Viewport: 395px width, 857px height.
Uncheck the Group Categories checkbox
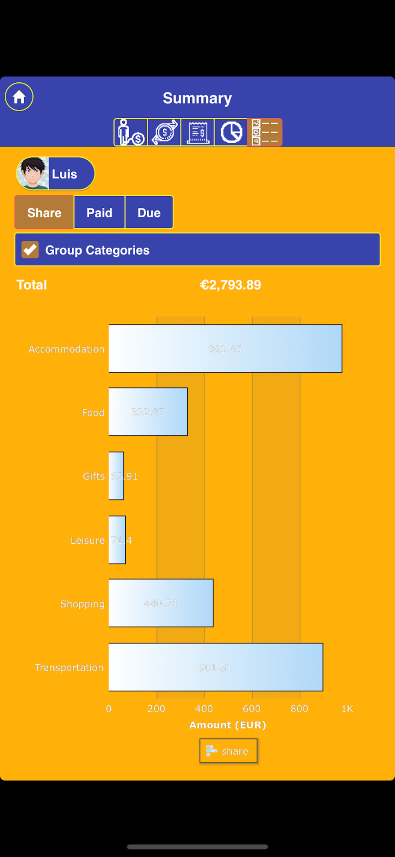pyautogui.click(x=30, y=250)
